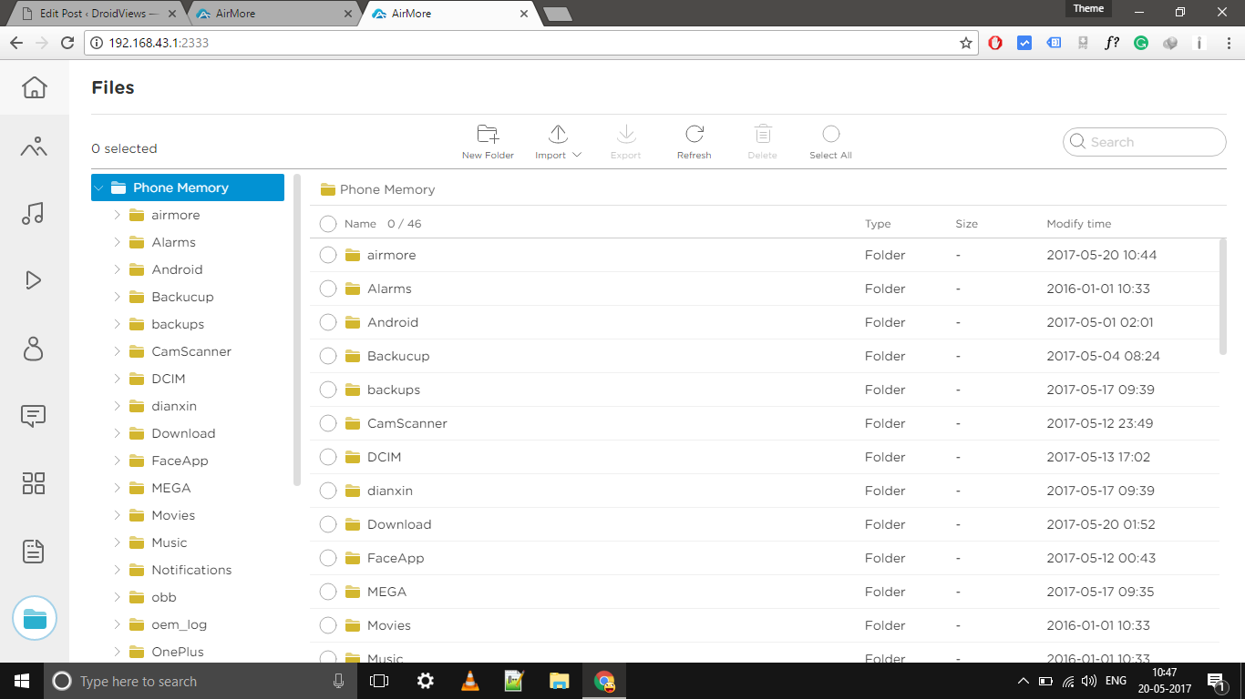Screen dimensions: 1245x699
Task: Switch to the inactive AirMore tab
Action: 273,14
